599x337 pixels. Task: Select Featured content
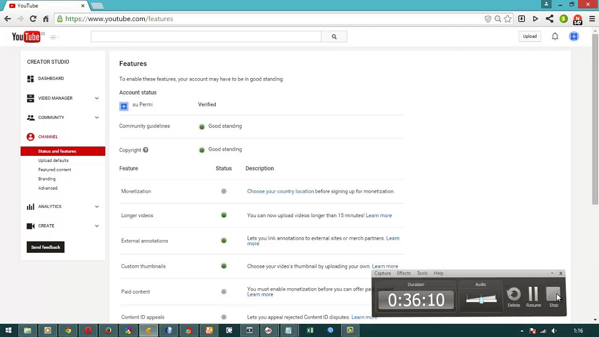pos(55,169)
